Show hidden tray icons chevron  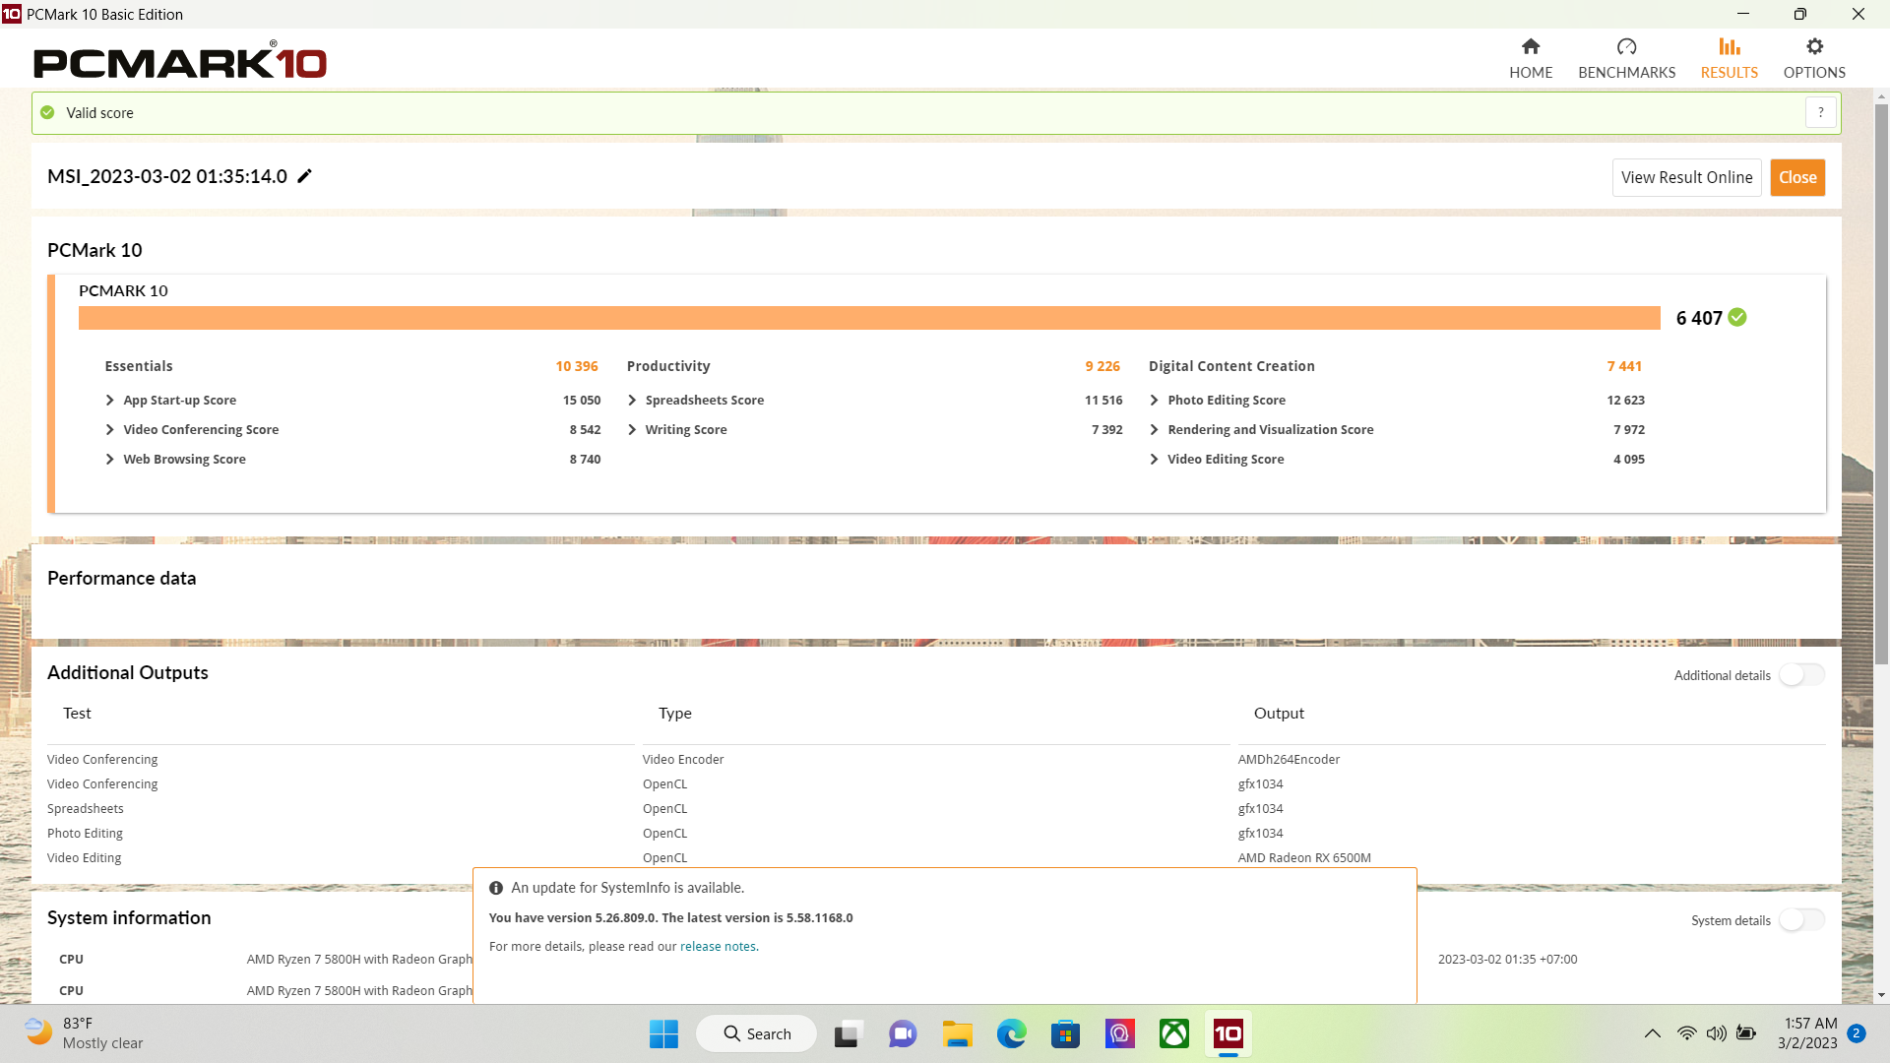(1653, 1033)
